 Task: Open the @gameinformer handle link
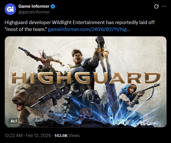34,12
